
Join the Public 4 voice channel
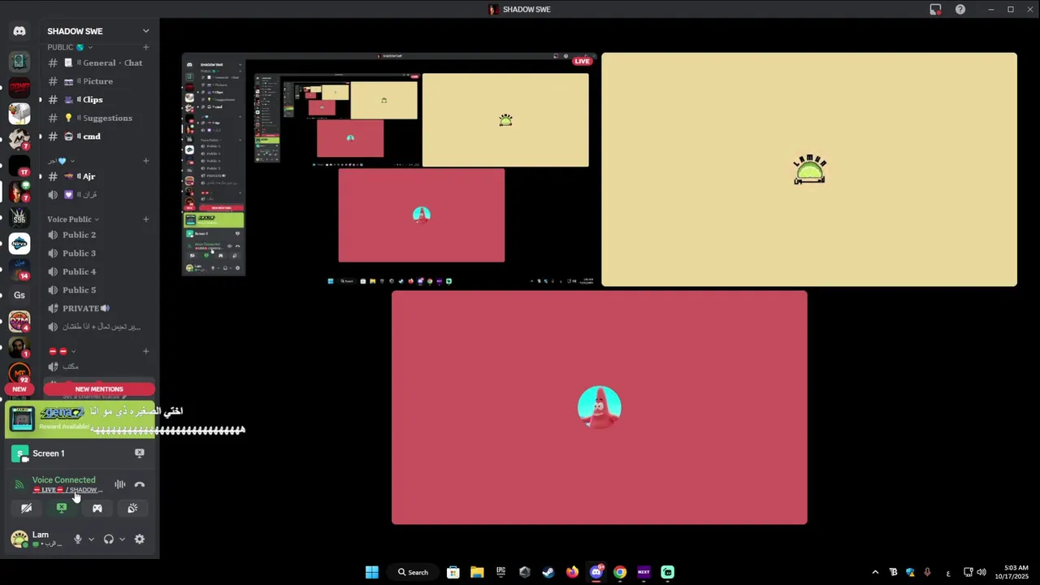pyautogui.click(x=98, y=271)
